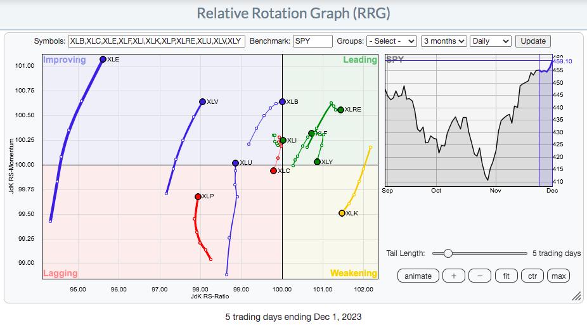Screen dimensions: 587x325
Task: Click the fit button
Action: pos(506,276)
